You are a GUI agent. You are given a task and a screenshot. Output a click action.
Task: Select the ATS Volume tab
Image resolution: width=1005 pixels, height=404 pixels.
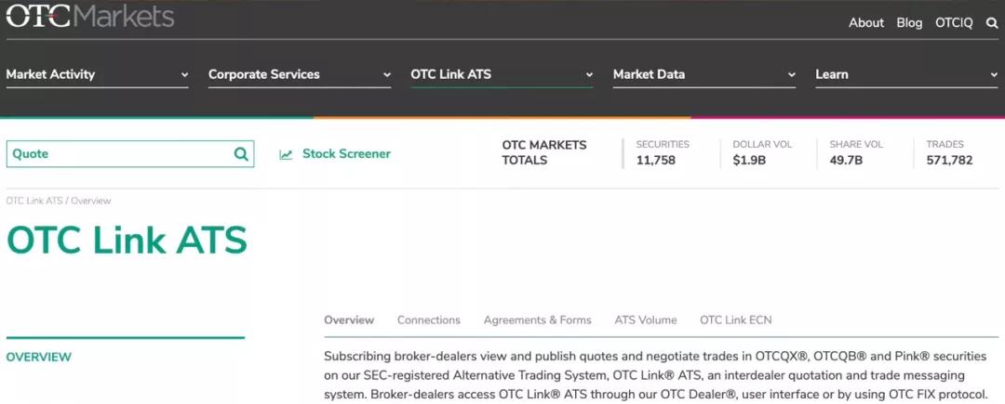645,320
